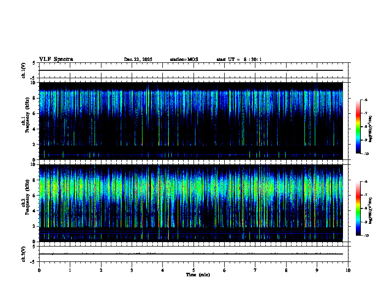The width and height of the screenshot is (392, 303).
Task: Click the 'ch.1(V)' axis label
Action: point(23,70)
